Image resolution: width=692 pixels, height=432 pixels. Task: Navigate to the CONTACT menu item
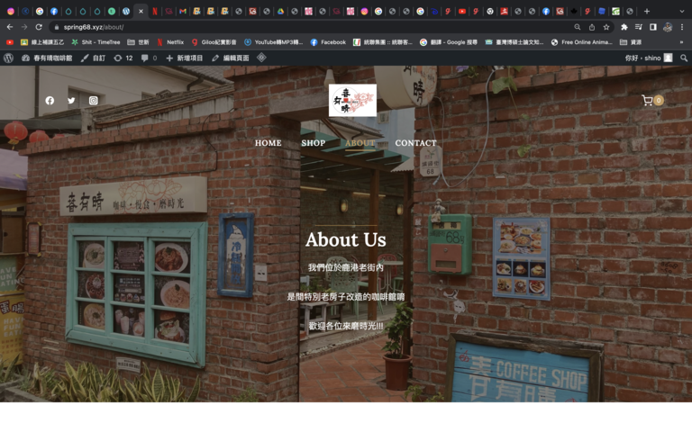click(x=415, y=143)
